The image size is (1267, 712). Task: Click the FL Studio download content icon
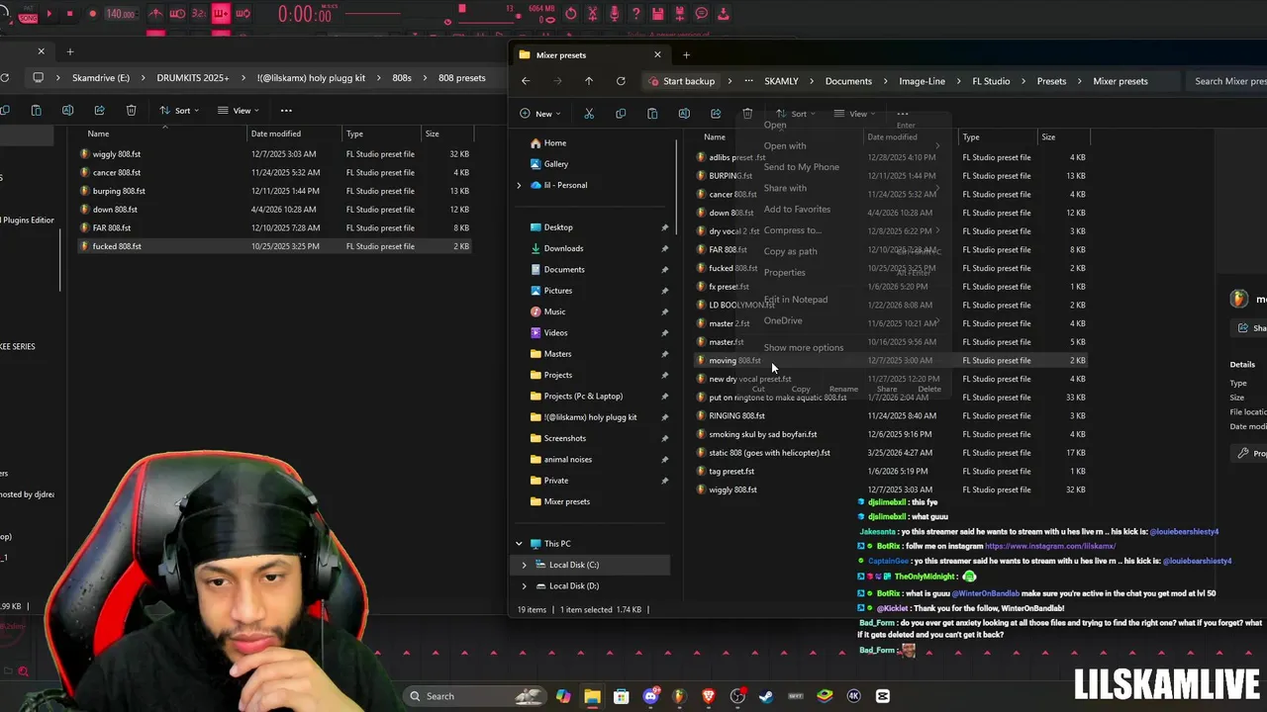[725, 14]
